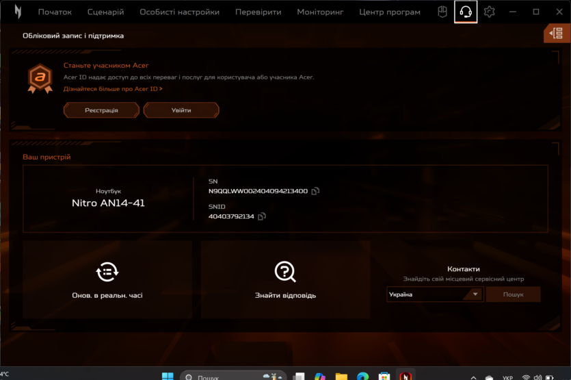Click the Acer ID badge icon
The height and width of the screenshot is (380, 571).
click(x=40, y=78)
